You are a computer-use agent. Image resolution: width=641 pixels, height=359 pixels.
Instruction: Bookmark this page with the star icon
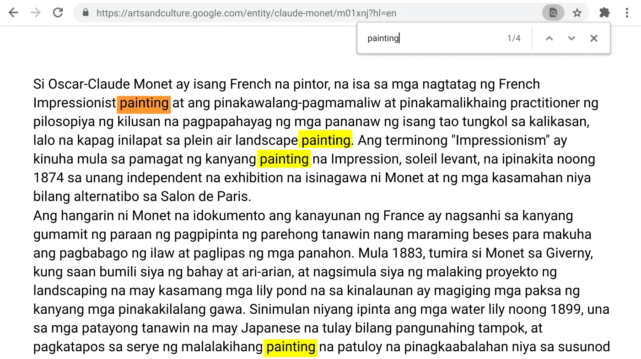click(x=577, y=12)
